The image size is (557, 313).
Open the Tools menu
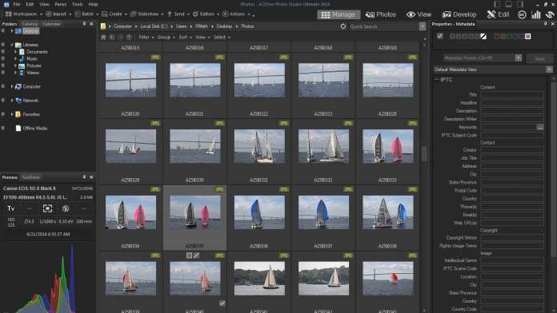[x=78, y=4]
